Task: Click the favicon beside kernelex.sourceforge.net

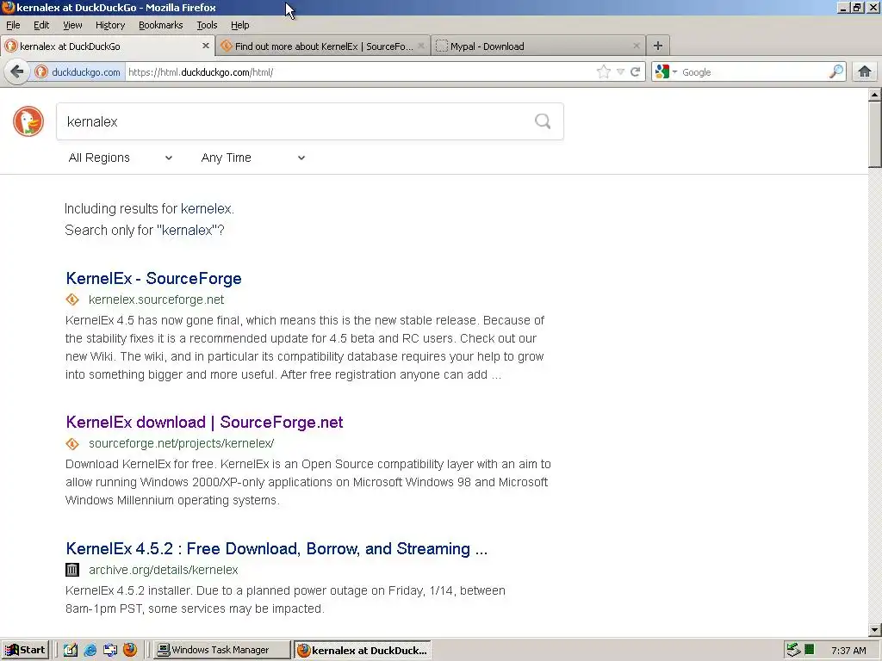Action: [x=72, y=300]
